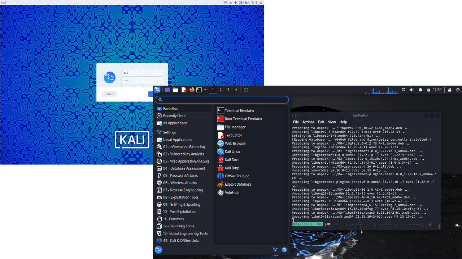
Task: Click the Kali user avatar in menu footer
Action: click(x=158, y=250)
